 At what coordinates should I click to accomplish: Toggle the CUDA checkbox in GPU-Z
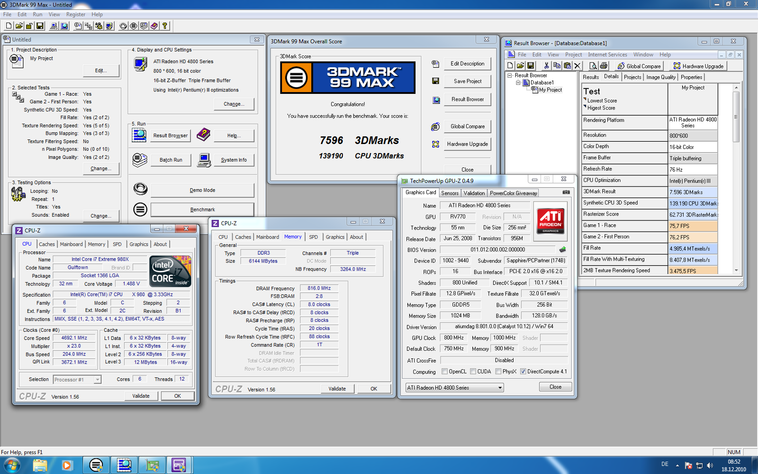[x=473, y=372]
